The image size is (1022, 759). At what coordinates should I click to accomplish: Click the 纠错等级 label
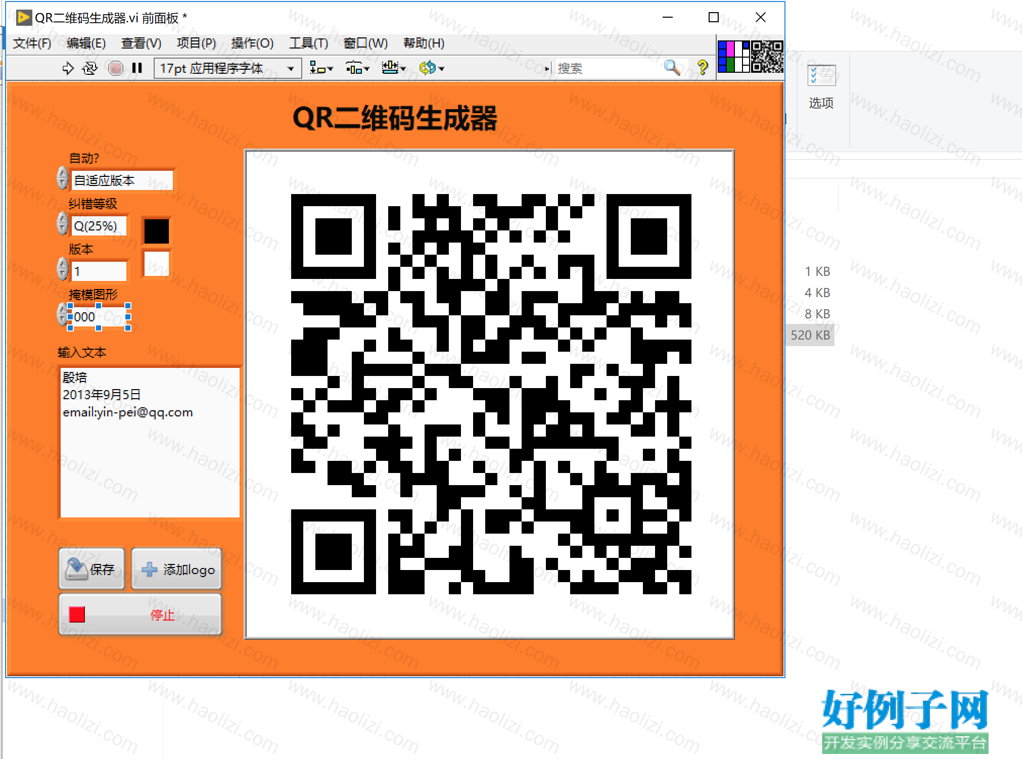93,204
